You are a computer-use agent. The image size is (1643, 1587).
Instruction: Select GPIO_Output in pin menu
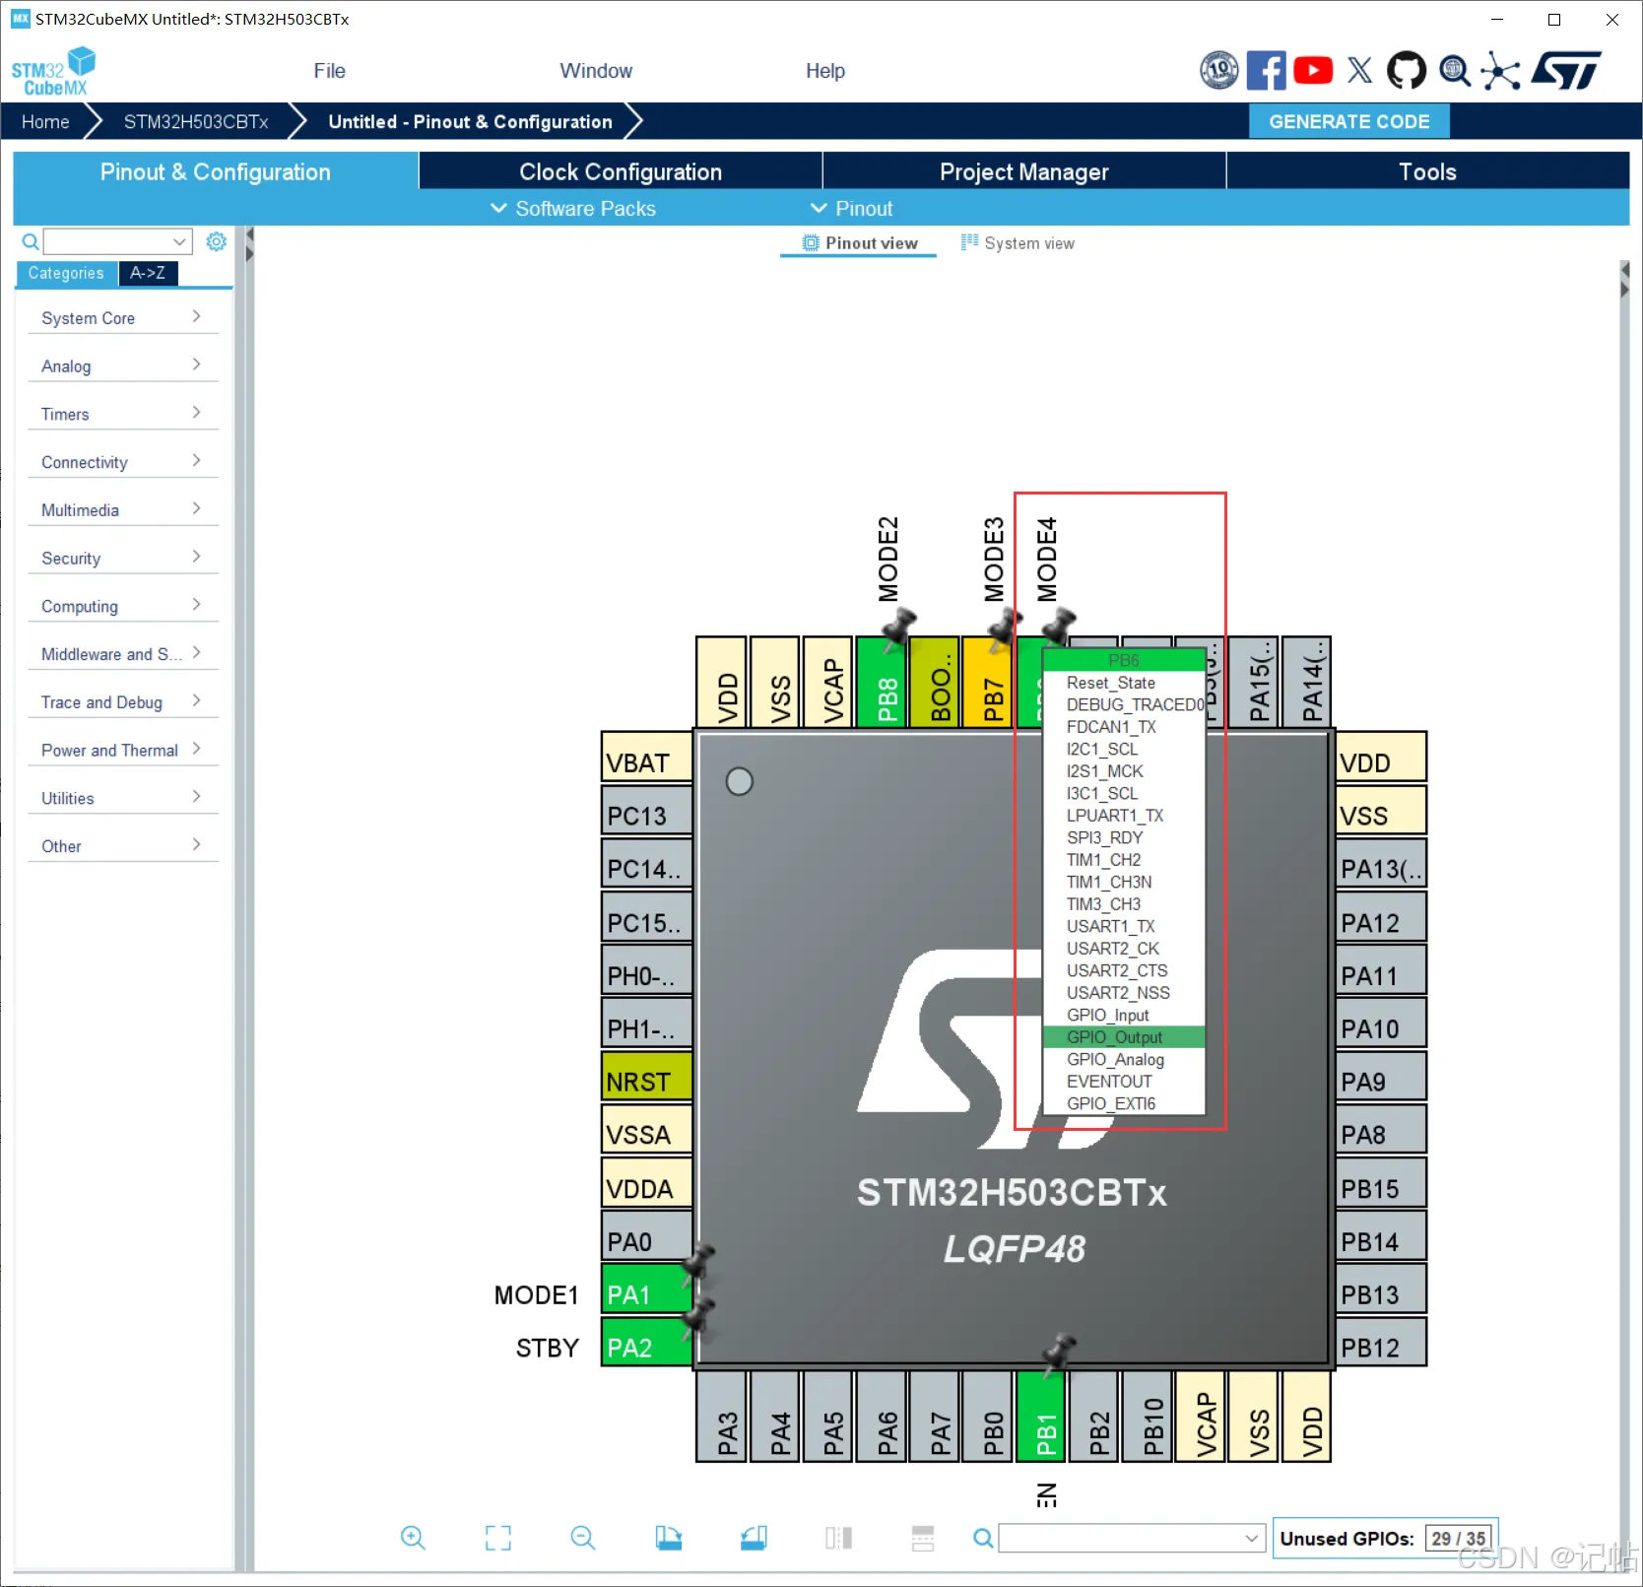1124,1037
